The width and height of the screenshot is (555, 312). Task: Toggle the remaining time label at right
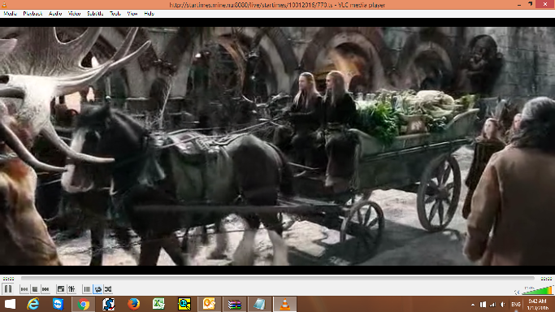tap(546, 279)
